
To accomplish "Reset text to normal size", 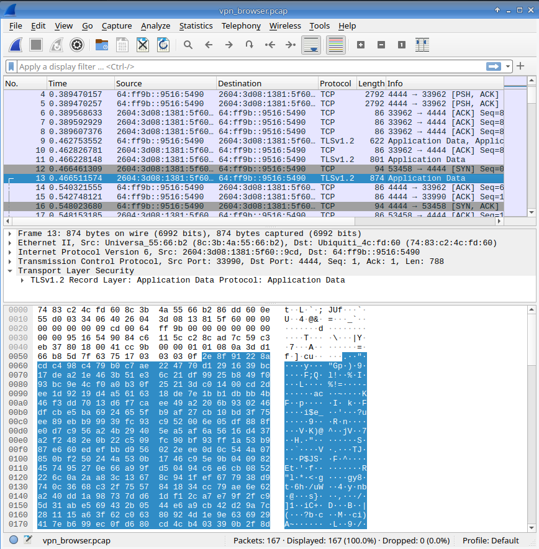I will coord(402,45).
